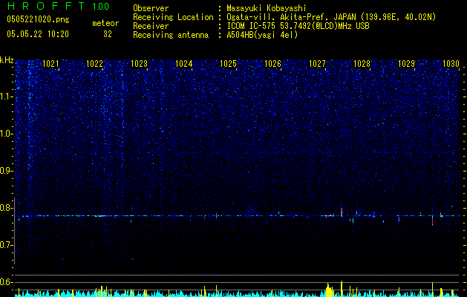
Task: Select the file name 0505221020.png
Action: click(38, 19)
